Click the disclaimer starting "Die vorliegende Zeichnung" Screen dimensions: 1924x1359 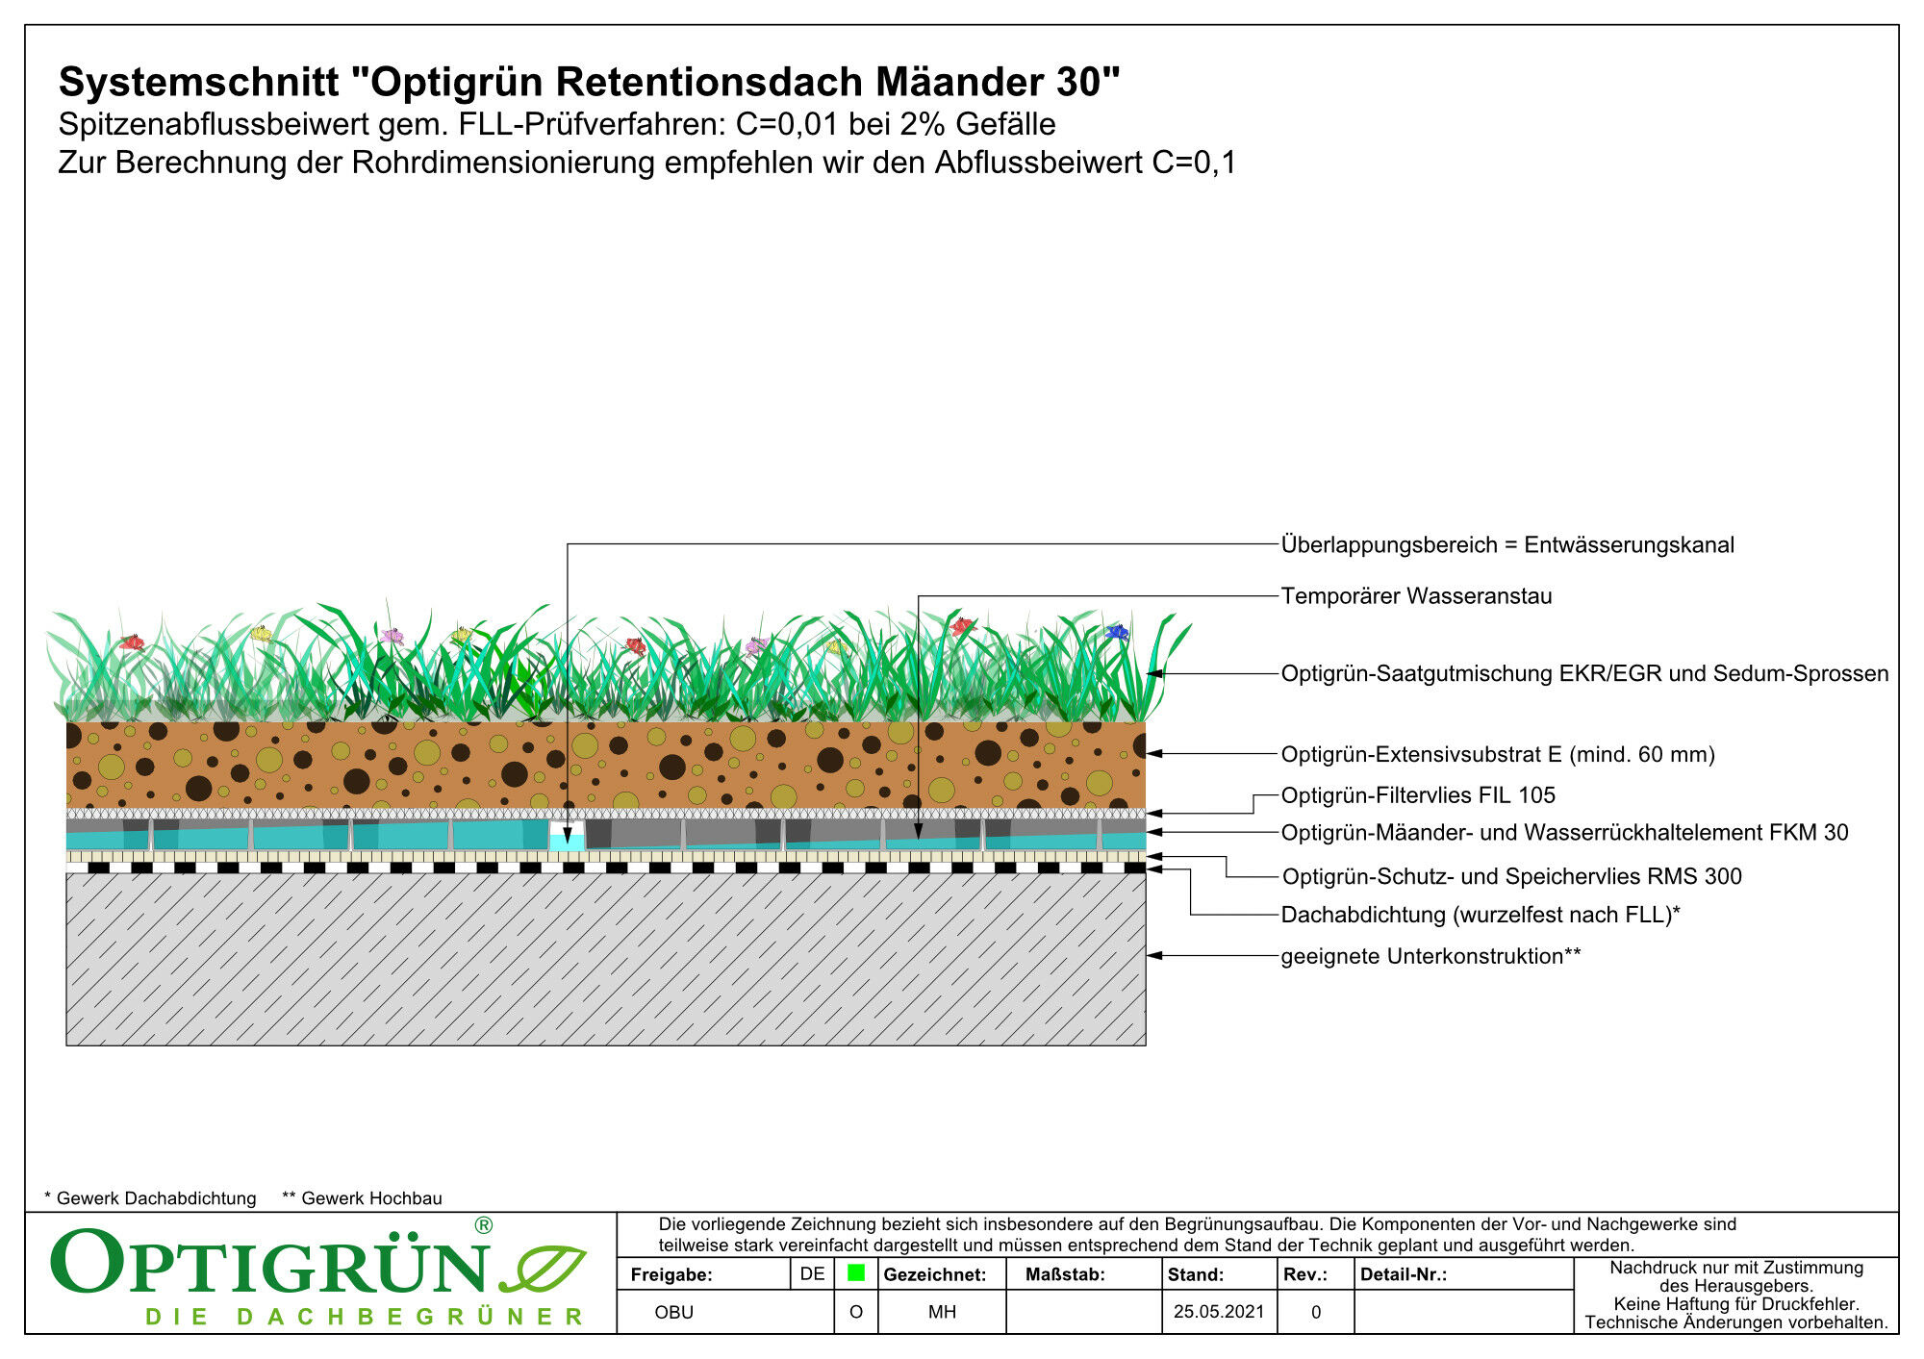(1198, 1235)
